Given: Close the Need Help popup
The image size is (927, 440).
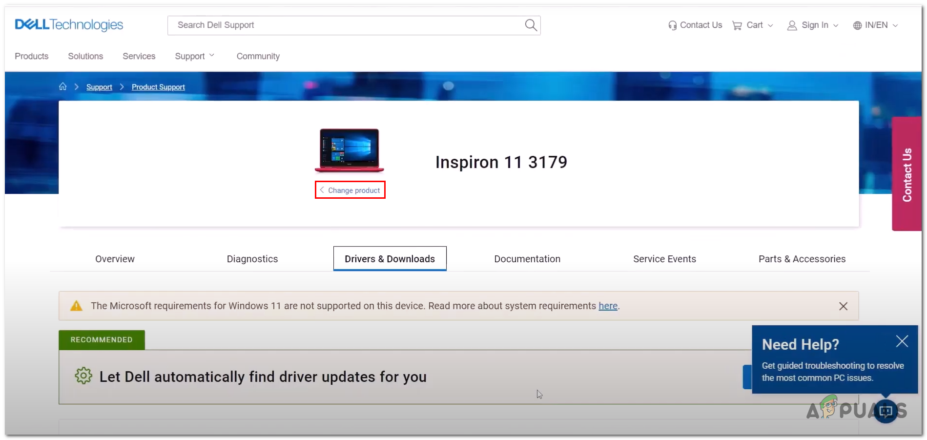Looking at the screenshot, I should (x=902, y=341).
